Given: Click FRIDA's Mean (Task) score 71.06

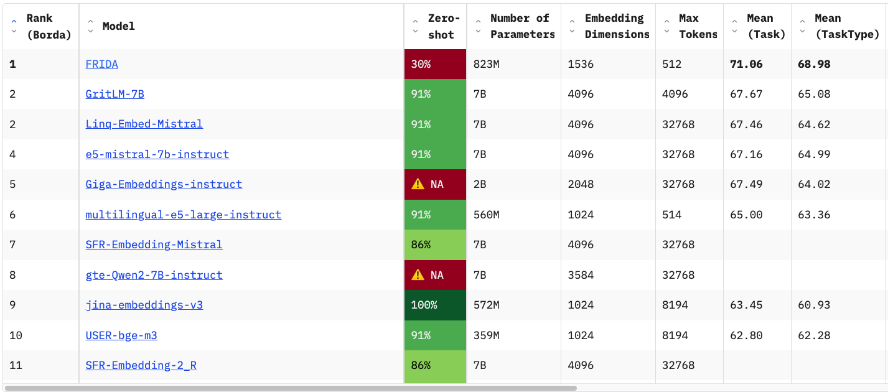Looking at the screenshot, I should tap(746, 64).
